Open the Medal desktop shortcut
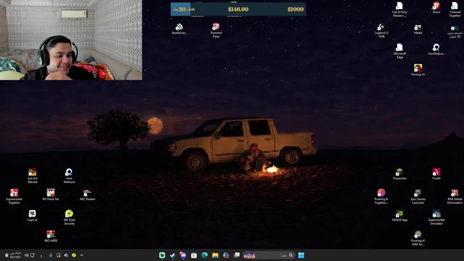The image size is (464, 261). pos(418,29)
